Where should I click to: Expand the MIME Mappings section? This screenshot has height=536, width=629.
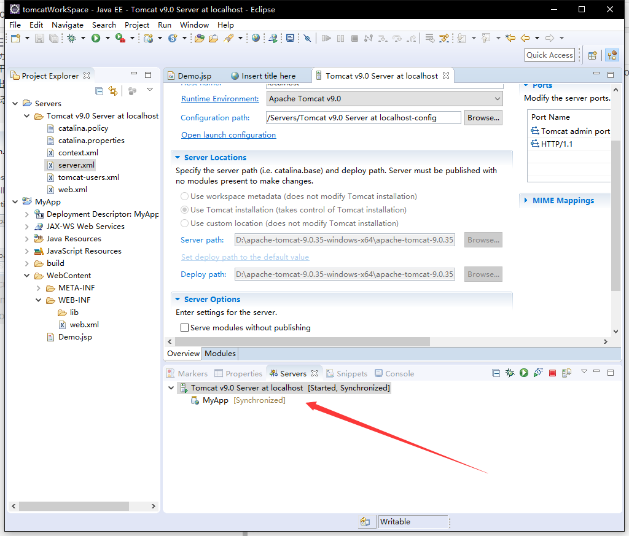[x=526, y=200]
